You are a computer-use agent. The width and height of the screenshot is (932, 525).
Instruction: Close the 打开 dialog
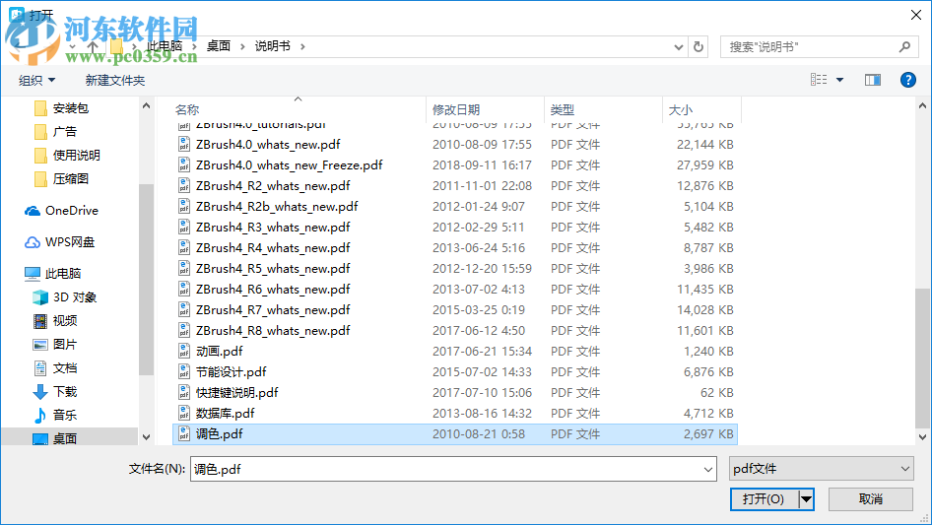tap(916, 15)
